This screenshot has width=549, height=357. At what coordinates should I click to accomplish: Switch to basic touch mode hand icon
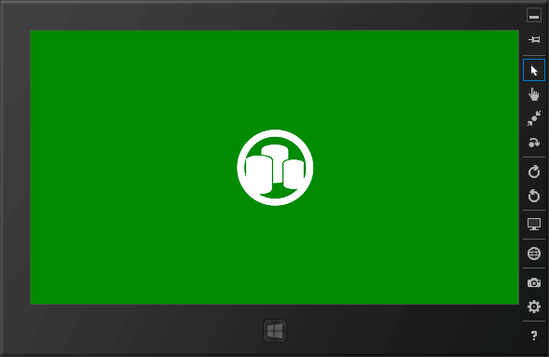tap(533, 94)
